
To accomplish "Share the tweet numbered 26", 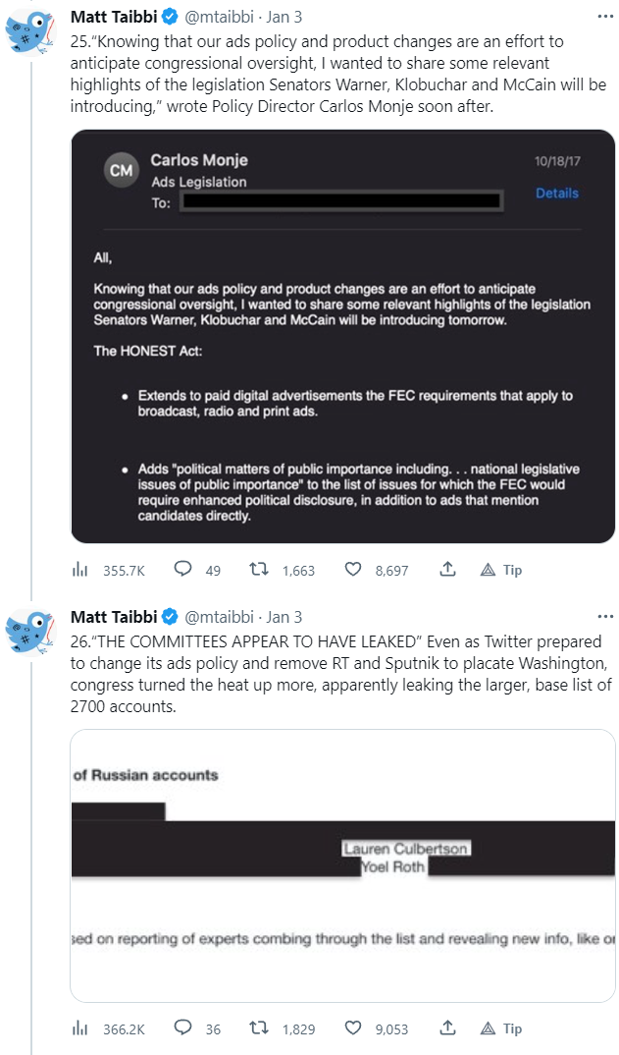I will tap(447, 1028).
